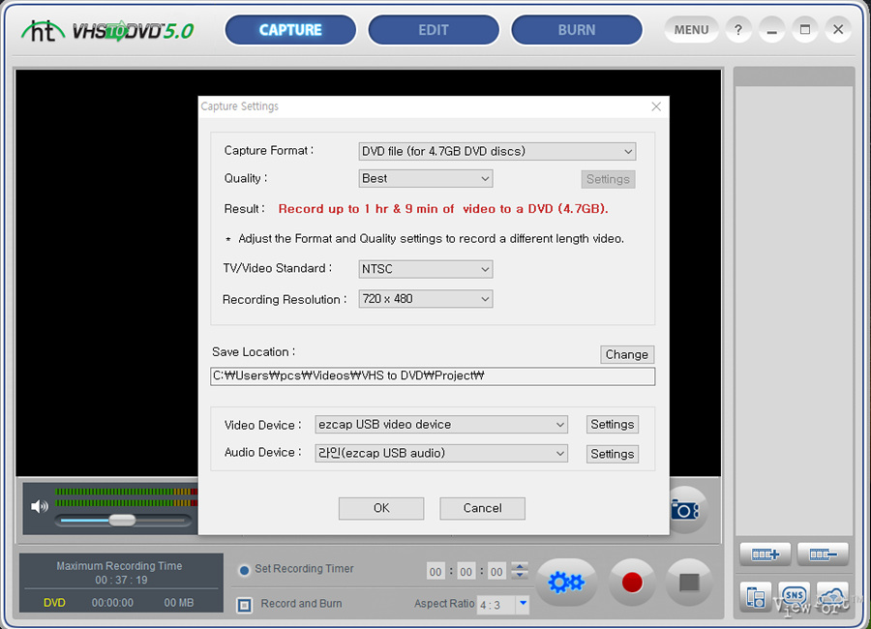Open the Recording Resolution 720 x 480 dropdown
Screen dimensions: 871x629
tap(426, 299)
